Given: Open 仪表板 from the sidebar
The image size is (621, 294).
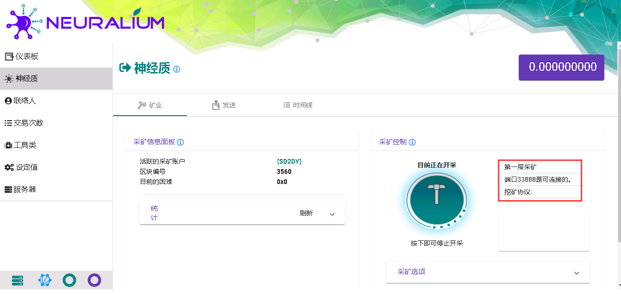Looking at the screenshot, I should coord(27,56).
